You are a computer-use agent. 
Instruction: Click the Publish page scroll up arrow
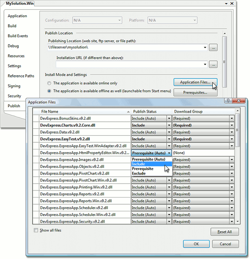225,34
